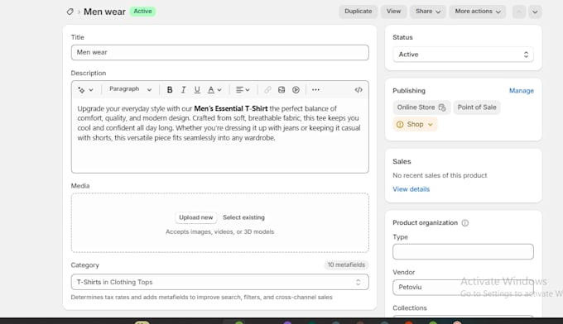This screenshot has width=563, height=324.
Task: Open View details sales link
Action: (411, 189)
